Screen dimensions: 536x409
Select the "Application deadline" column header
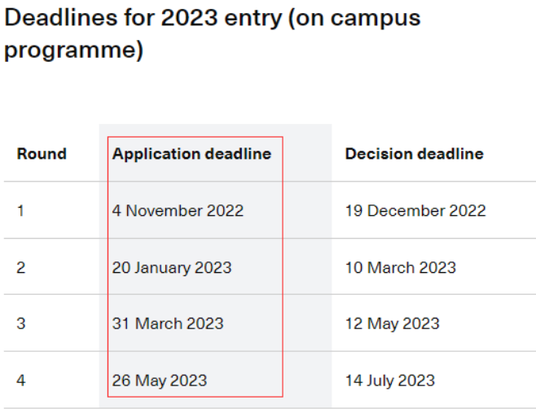[191, 153]
